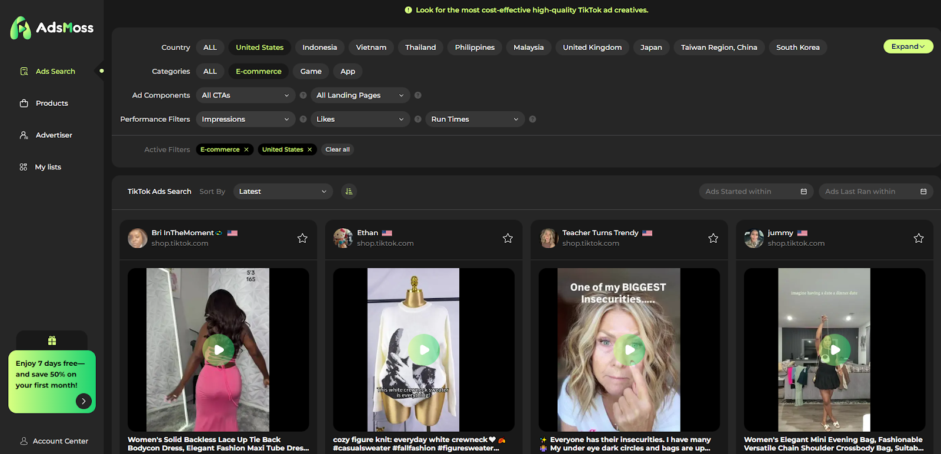Click Ethan's avatar
The height and width of the screenshot is (454, 941).
click(x=343, y=238)
